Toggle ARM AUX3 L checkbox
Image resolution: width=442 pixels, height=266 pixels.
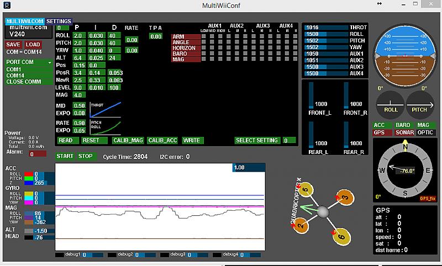tap(254, 36)
